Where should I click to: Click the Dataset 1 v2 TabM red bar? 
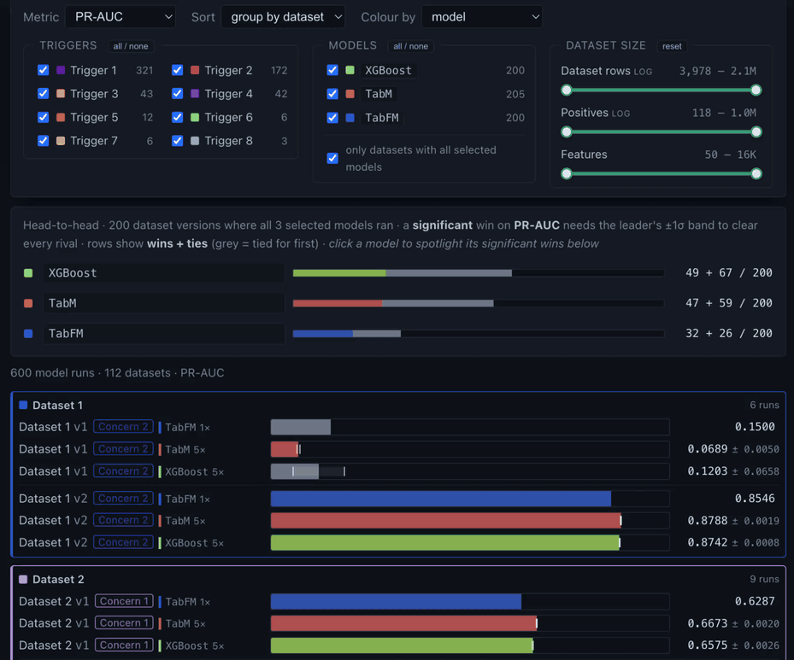point(445,521)
